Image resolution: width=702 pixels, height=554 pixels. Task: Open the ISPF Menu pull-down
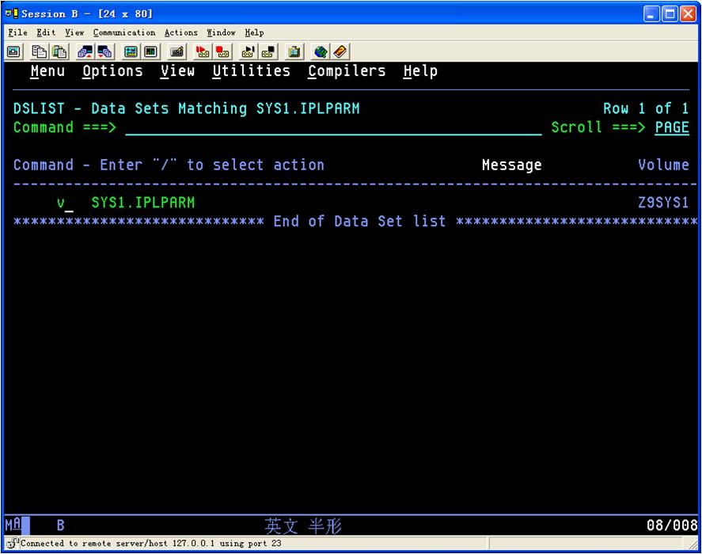(x=47, y=71)
